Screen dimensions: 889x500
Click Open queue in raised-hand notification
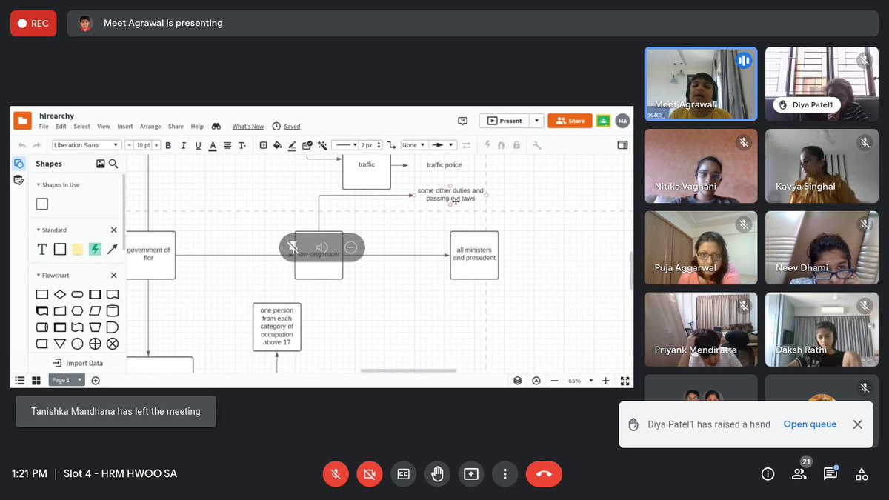pyautogui.click(x=810, y=424)
